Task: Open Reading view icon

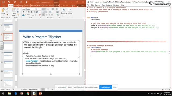Action: pyautogui.click(x=52, y=90)
